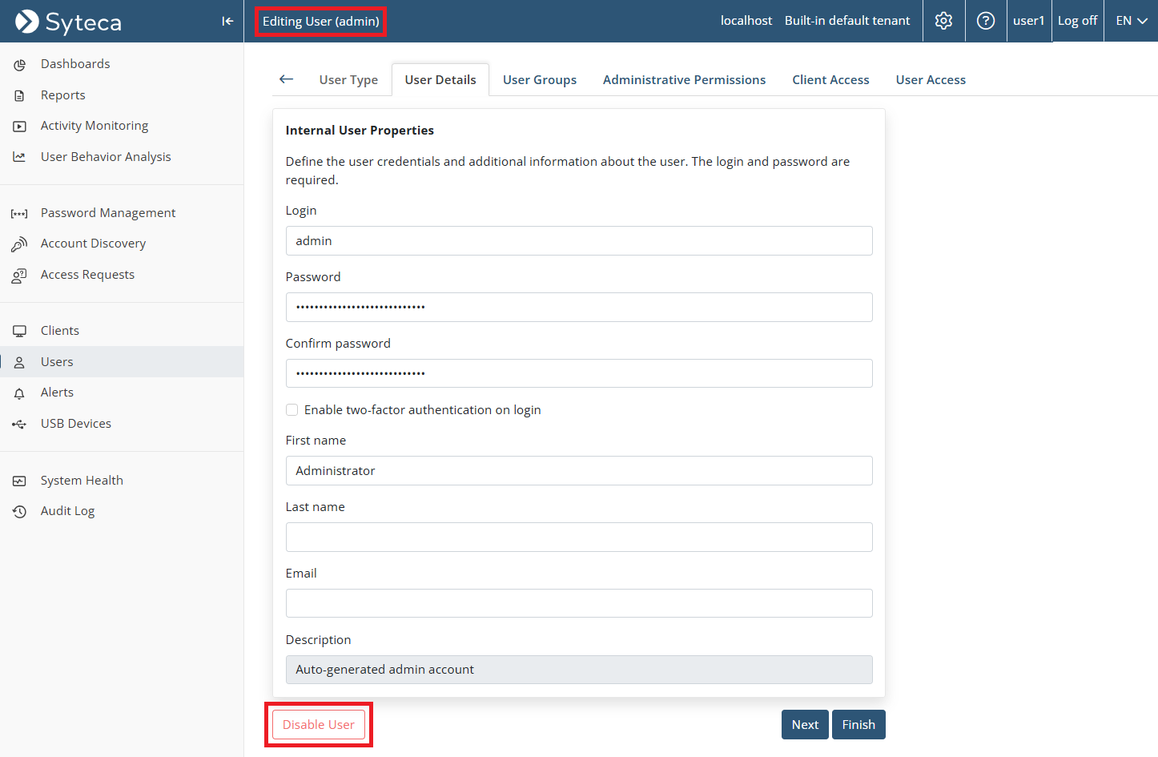Screen dimensions: 1158x757
Task: Click the User Behavior Analysis chart icon
Action: click(x=19, y=157)
